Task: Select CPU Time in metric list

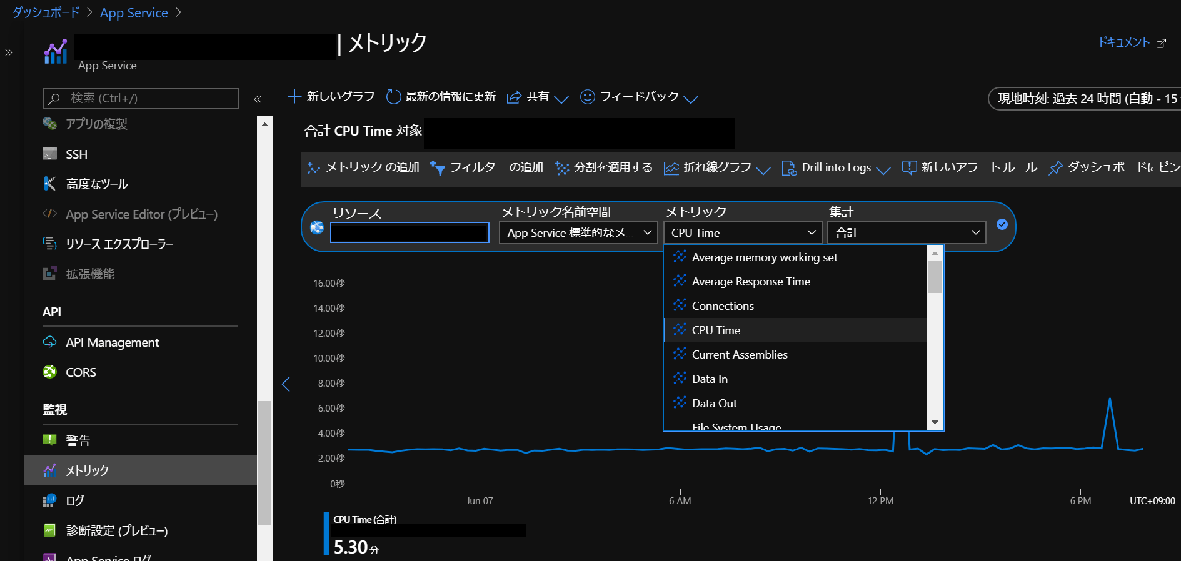Action: tap(795, 330)
